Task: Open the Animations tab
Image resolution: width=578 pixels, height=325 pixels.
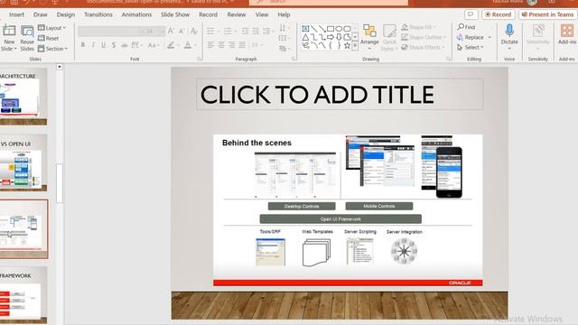Action: [136, 14]
